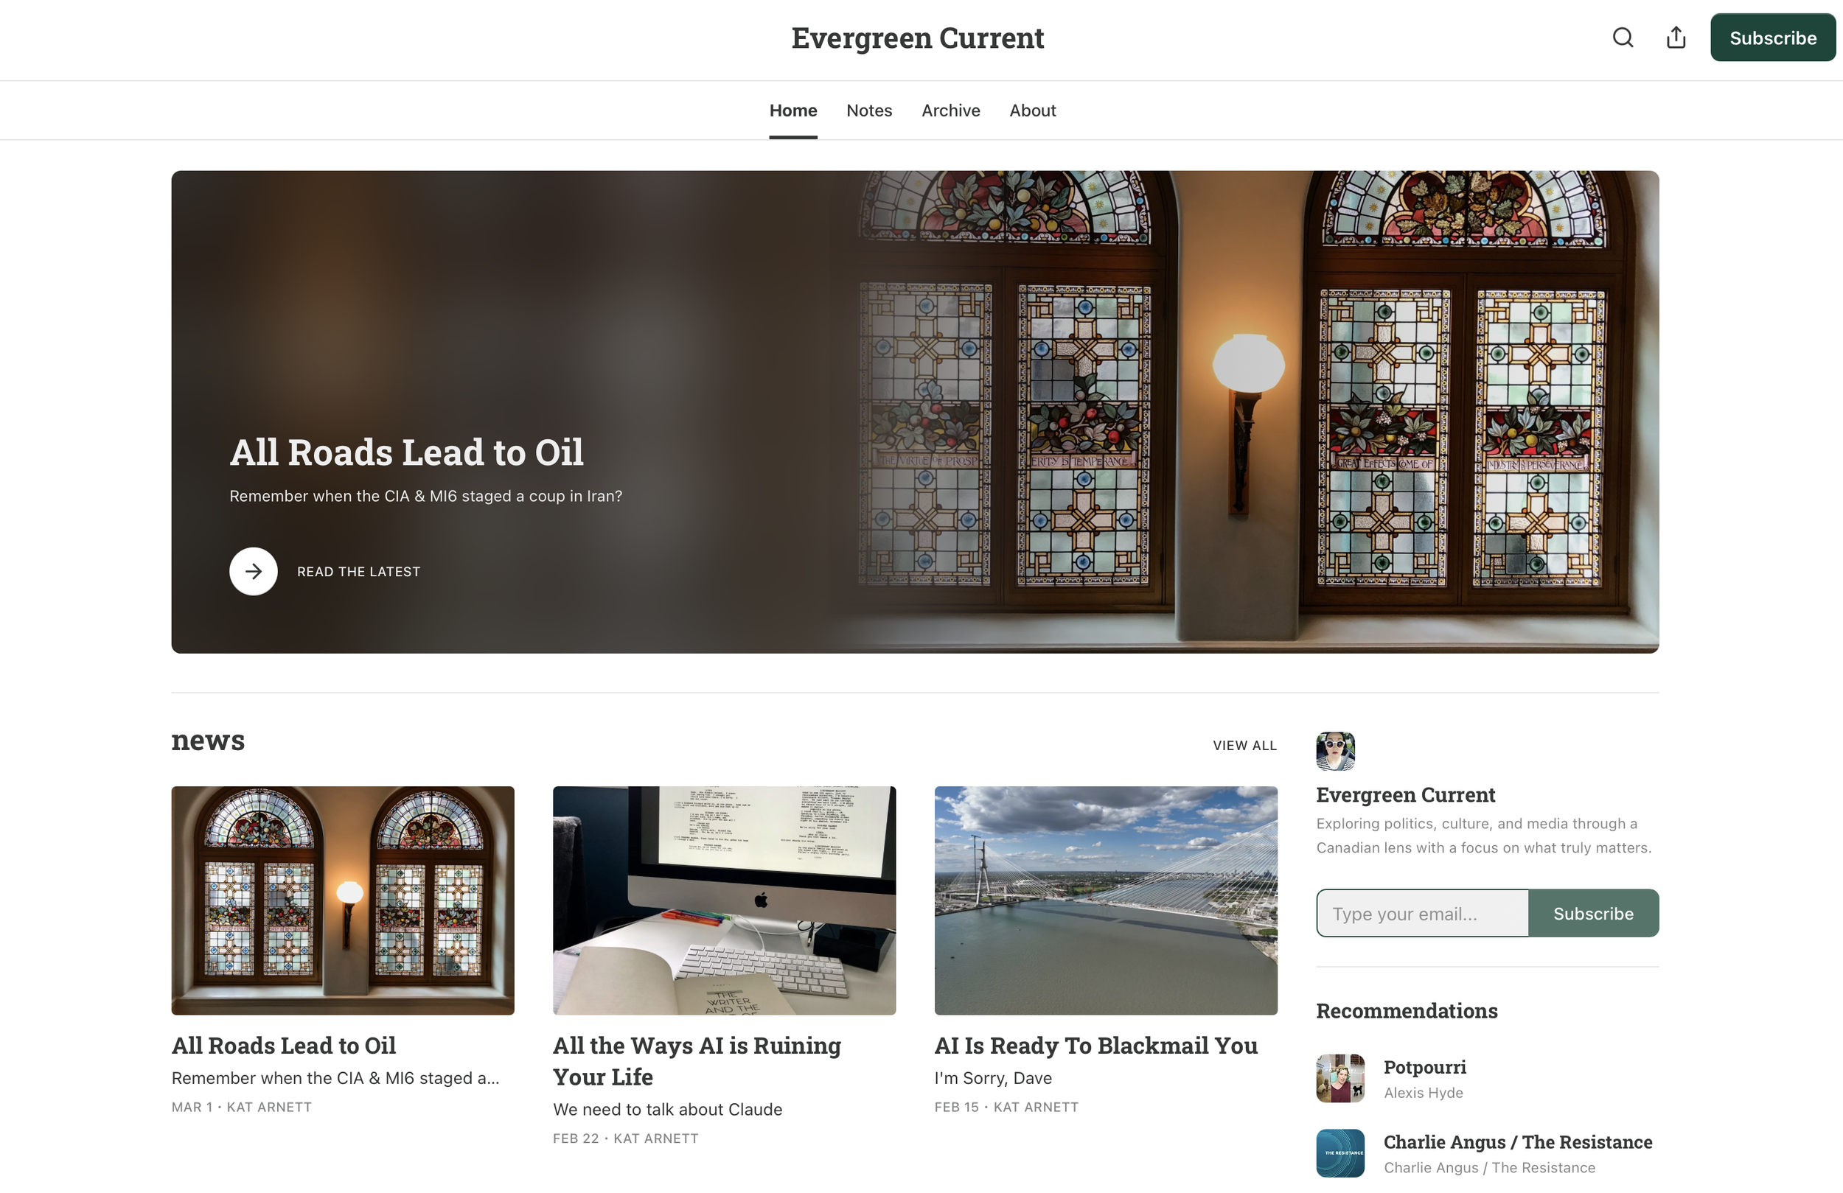Open The Resistance logo icon
Viewport: 1843px width, 1193px height.
tap(1339, 1152)
